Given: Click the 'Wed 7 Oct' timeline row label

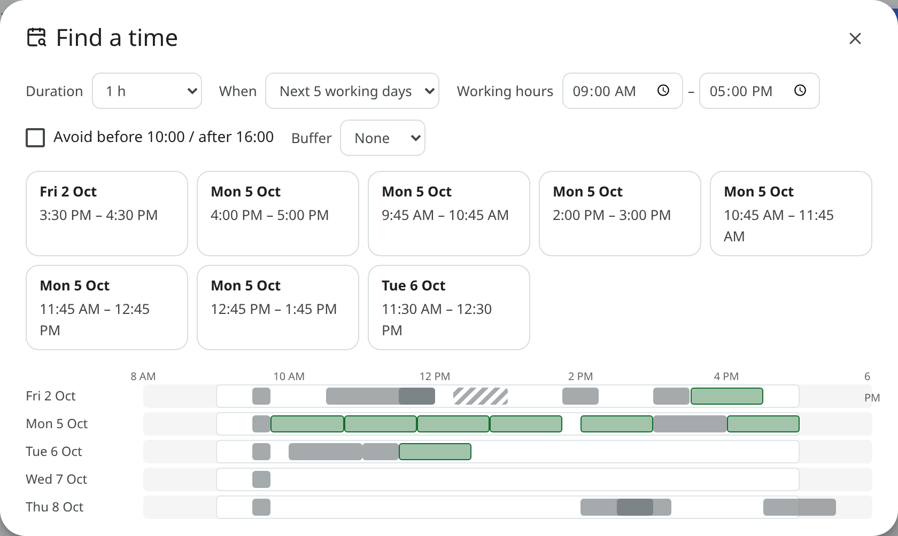Looking at the screenshot, I should click(x=56, y=479).
